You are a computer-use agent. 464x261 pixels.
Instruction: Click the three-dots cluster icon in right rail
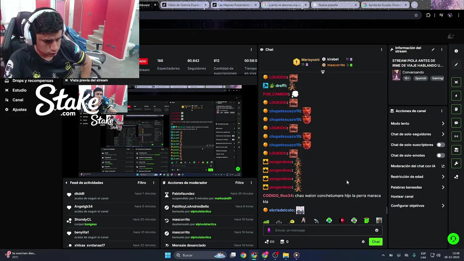pyautogui.click(x=456, y=177)
